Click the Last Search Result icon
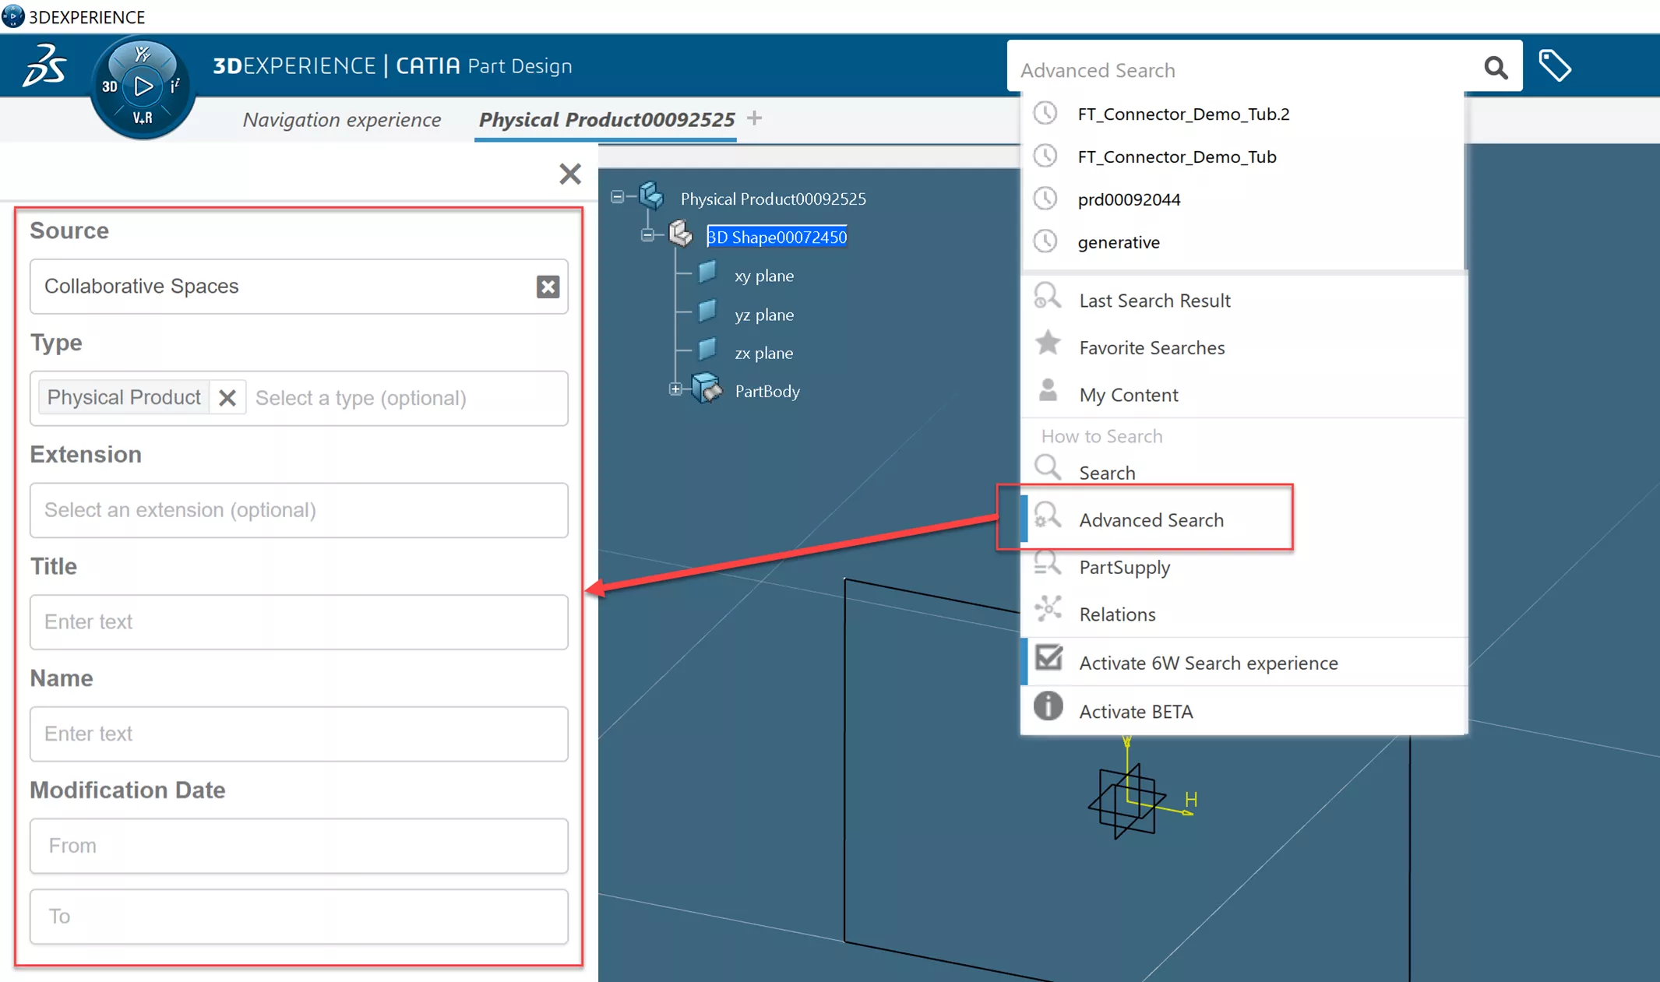 tap(1047, 297)
